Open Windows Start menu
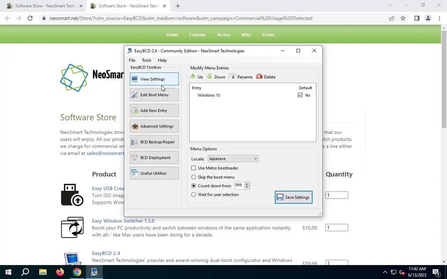Screen dimensions: 447x279 (8, 272)
